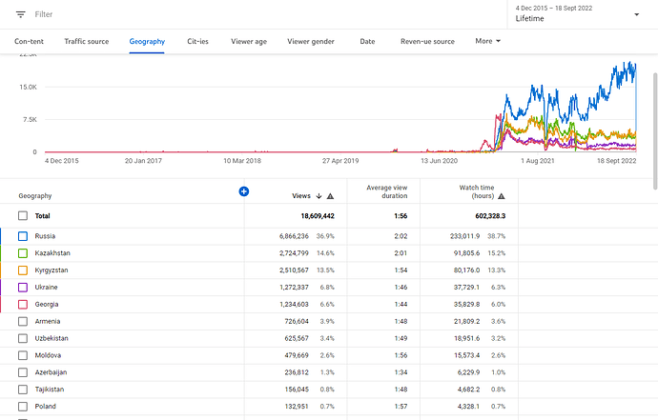Open the Viewer gender tab
The image size is (658, 420).
[311, 42]
